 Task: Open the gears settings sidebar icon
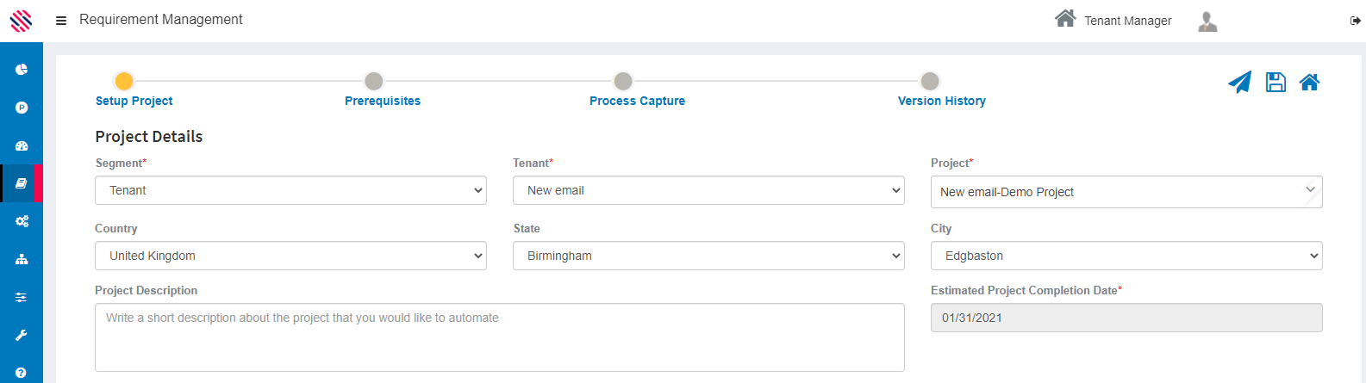click(x=22, y=221)
